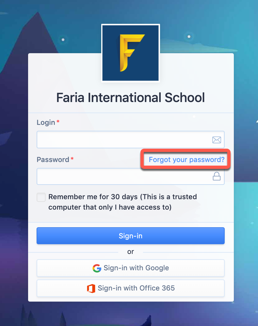
Task: Click the 'Password' field label
Action: coord(53,159)
